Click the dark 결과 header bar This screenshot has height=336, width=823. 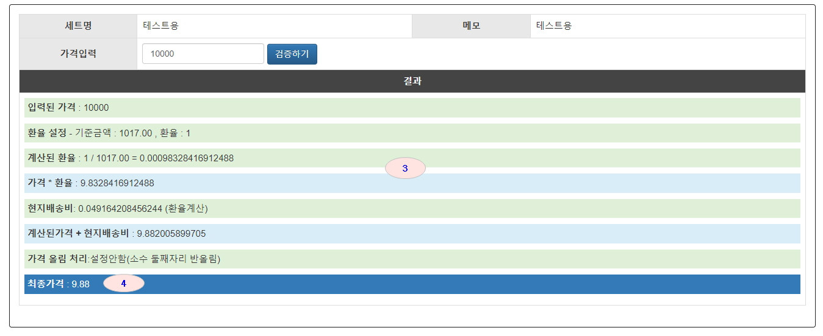412,81
